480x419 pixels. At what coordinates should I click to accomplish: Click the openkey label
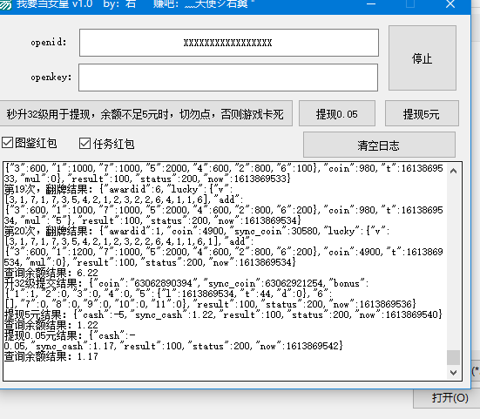(x=51, y=77)
